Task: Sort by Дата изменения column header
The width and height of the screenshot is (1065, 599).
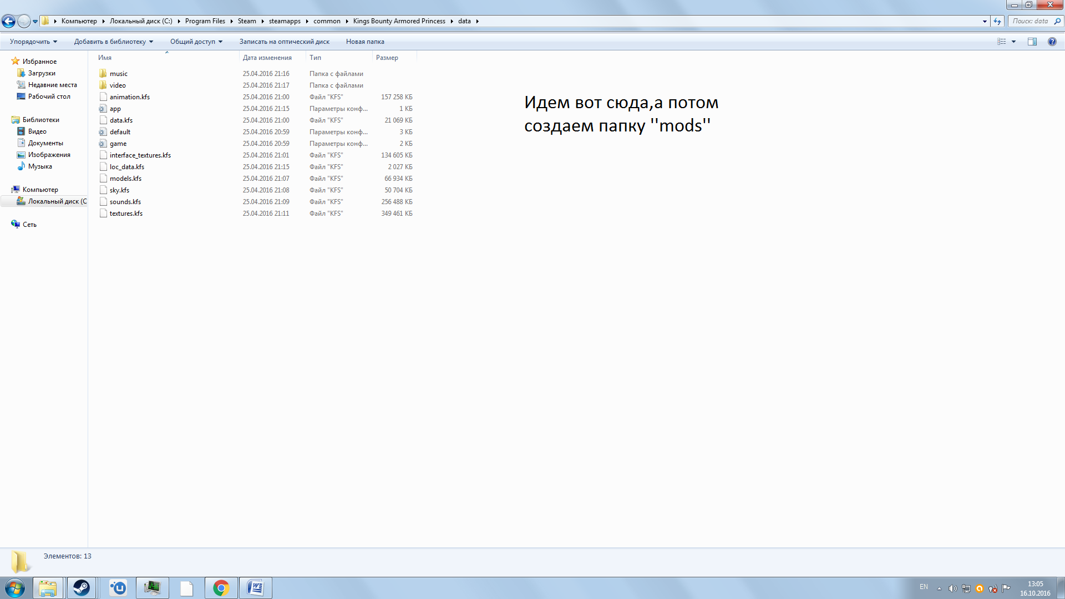Action: 267,58
